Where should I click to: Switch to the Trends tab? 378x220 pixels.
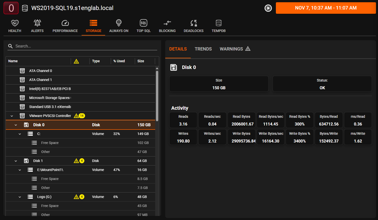(203, 49)
